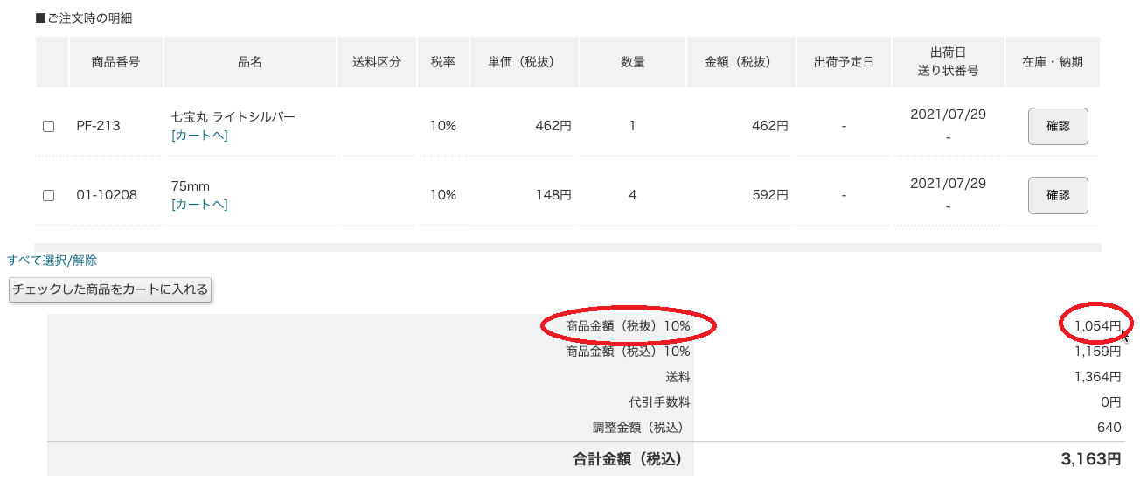Click the 在庫・納期 column header

tap(1053, 62)
